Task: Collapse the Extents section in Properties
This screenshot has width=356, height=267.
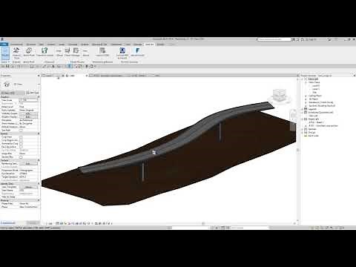Action: click(x=39, y=133)
